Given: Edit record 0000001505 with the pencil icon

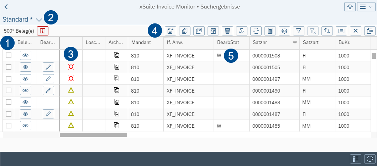Looking at the screenshot, I should pos(48,67).
